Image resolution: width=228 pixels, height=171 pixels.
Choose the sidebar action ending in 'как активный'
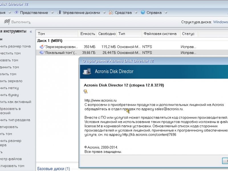[x=16, y=102]
